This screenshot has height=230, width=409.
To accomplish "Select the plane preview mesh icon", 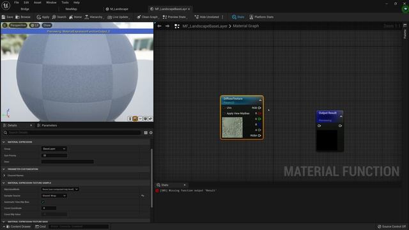I will tap(141, 119).
